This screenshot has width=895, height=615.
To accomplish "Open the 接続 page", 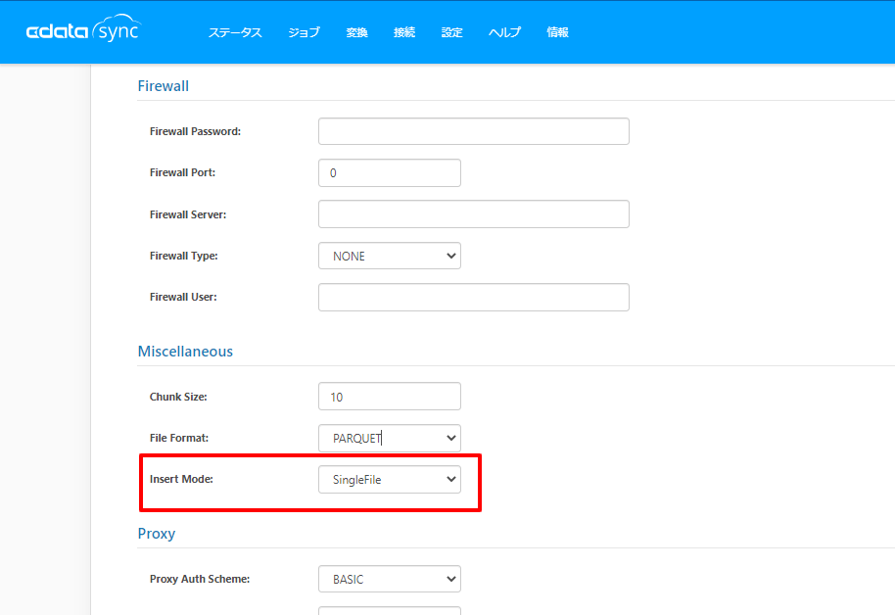I will click(x=404, y=32).
